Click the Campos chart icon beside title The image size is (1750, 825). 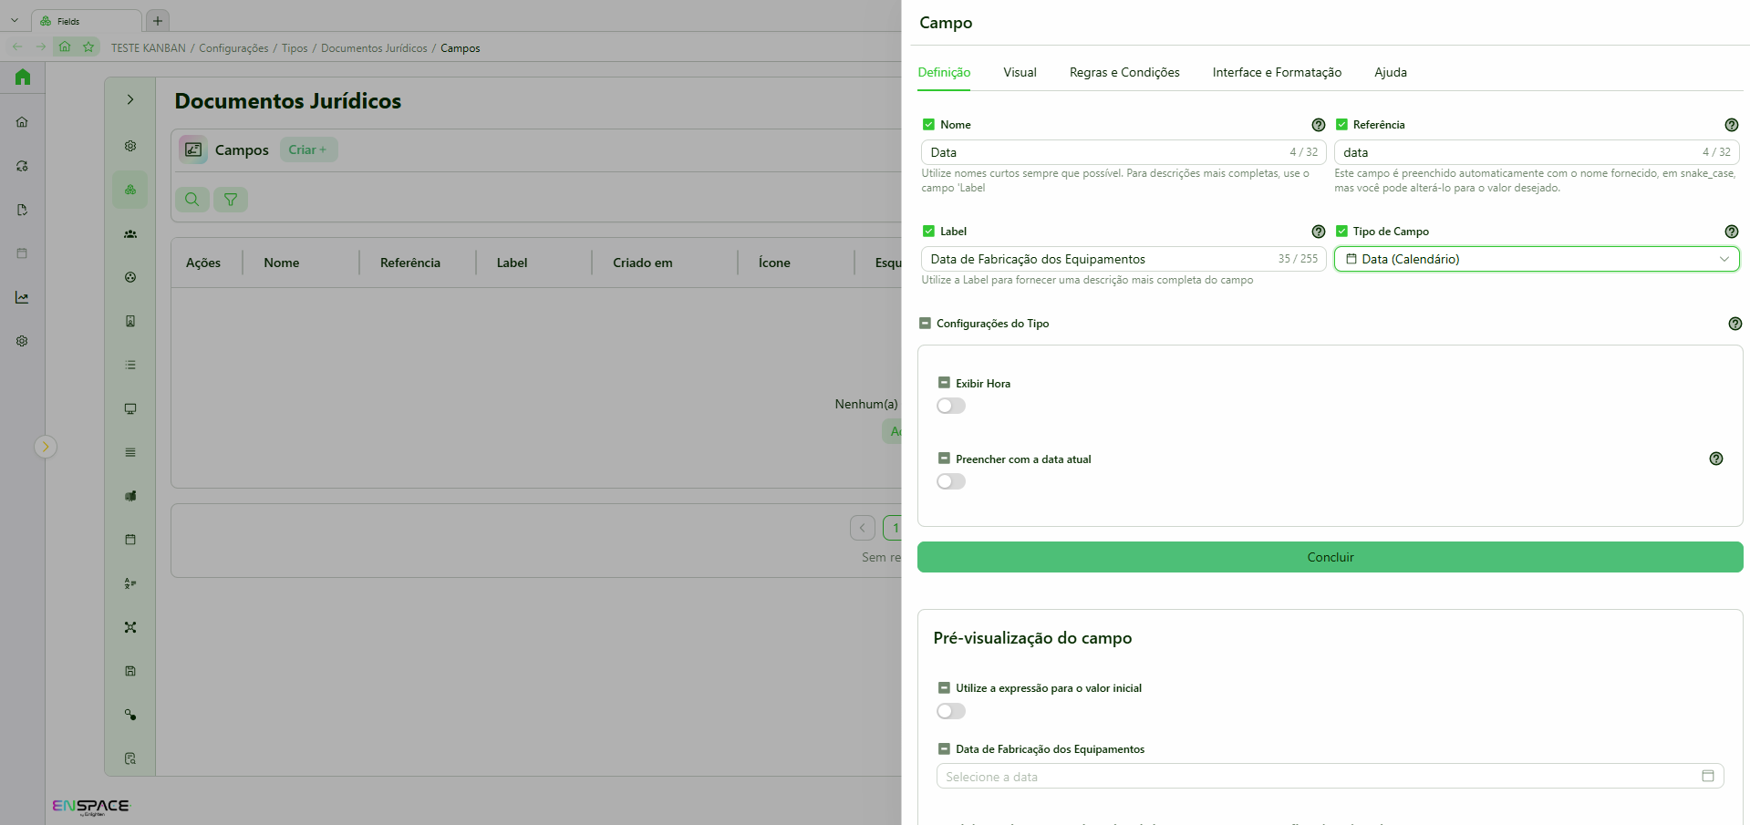[193, 150]
